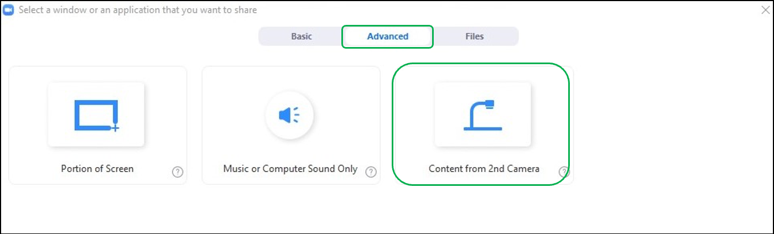This screenshot has width=774, height=234.
Task: Click the dialog title text about sharing
Action: point(138,10)
